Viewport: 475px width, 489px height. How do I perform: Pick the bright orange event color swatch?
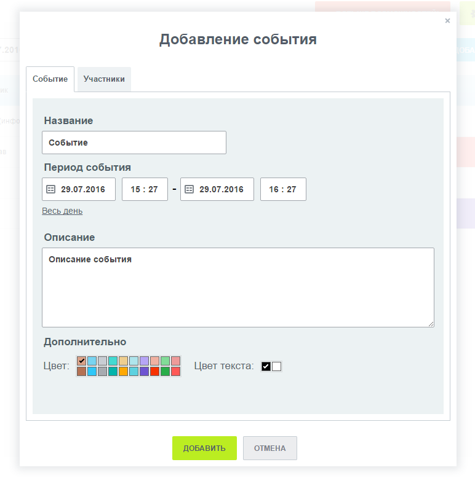pos(123,372)
